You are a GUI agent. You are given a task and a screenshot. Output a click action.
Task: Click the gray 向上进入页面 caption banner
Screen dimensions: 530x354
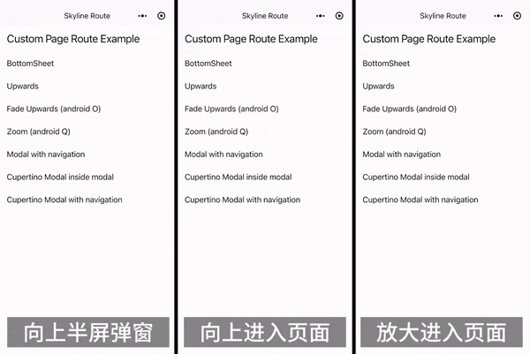click(x=265, y=332)
